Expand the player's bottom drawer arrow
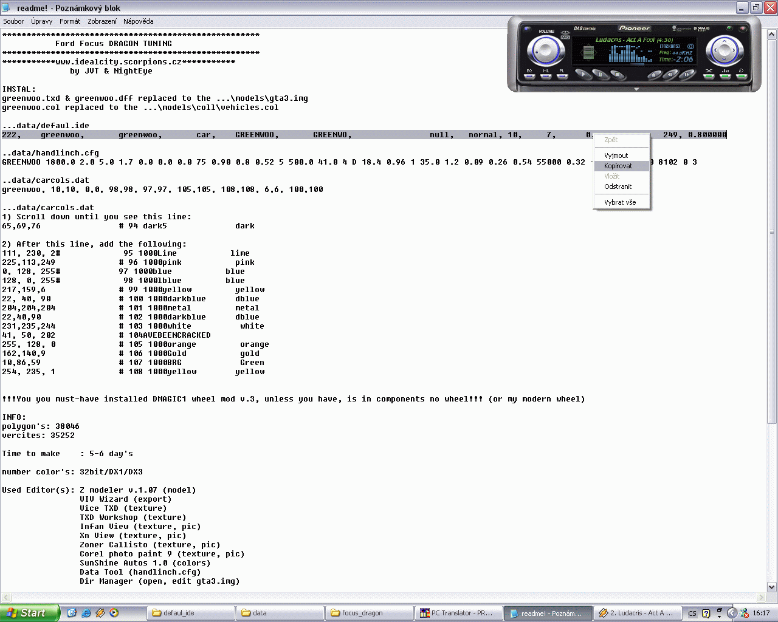Image resolution: width=778 pixels, height=622 pixels. 636,89
